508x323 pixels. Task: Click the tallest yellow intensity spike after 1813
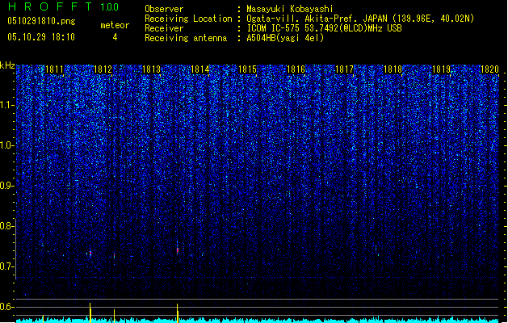point(177,313)
